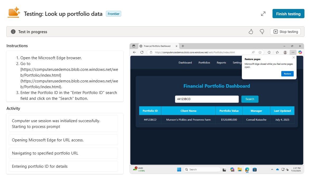Give thumbs up feedback on the test
Screen dimensions: 310x178
251,31
